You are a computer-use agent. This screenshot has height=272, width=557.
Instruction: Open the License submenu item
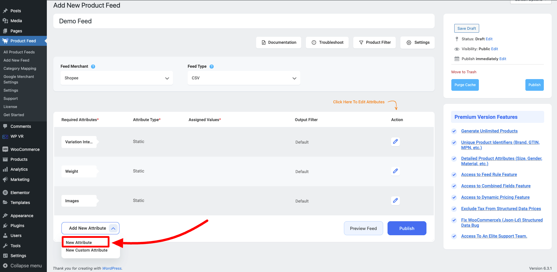[x=10, y=107]
